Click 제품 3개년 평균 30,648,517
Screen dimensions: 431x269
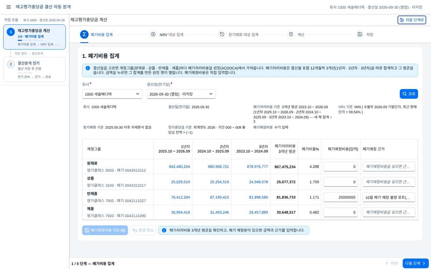point(286,212)
